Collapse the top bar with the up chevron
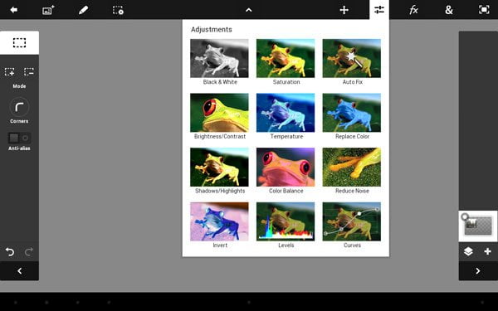The height and width of the screenshot is (311, 498). point(249,10)
